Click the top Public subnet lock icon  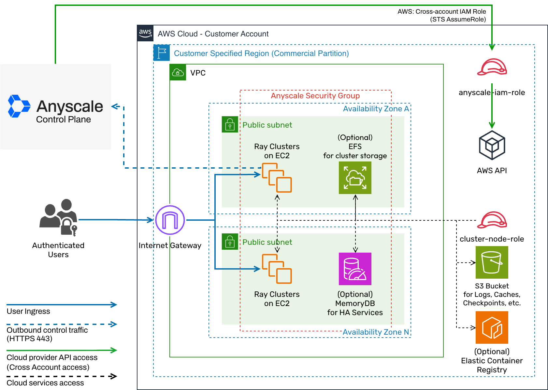coord(230,124)
